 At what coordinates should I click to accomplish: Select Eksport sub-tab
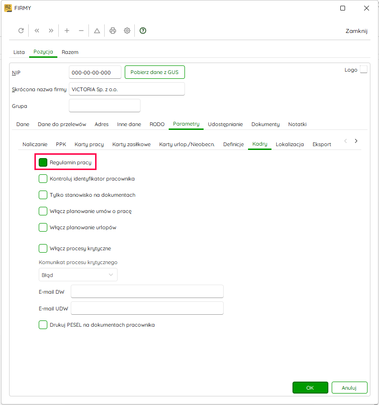(322, 144)
